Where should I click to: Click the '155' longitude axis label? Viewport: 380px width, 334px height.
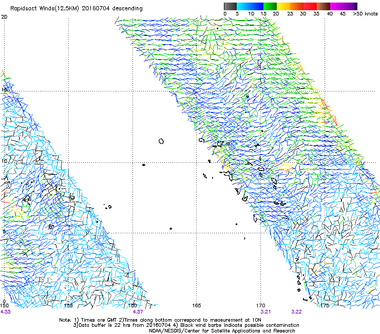(68, 305)
